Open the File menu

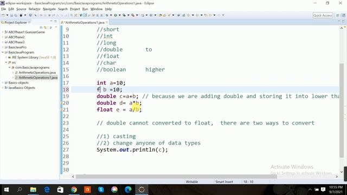pos(4,9)
